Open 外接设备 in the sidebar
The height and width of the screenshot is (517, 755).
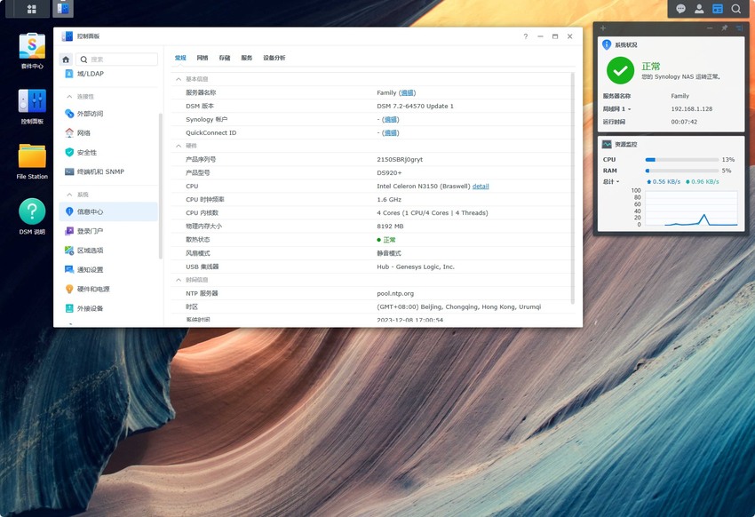(x=107, y=308)
